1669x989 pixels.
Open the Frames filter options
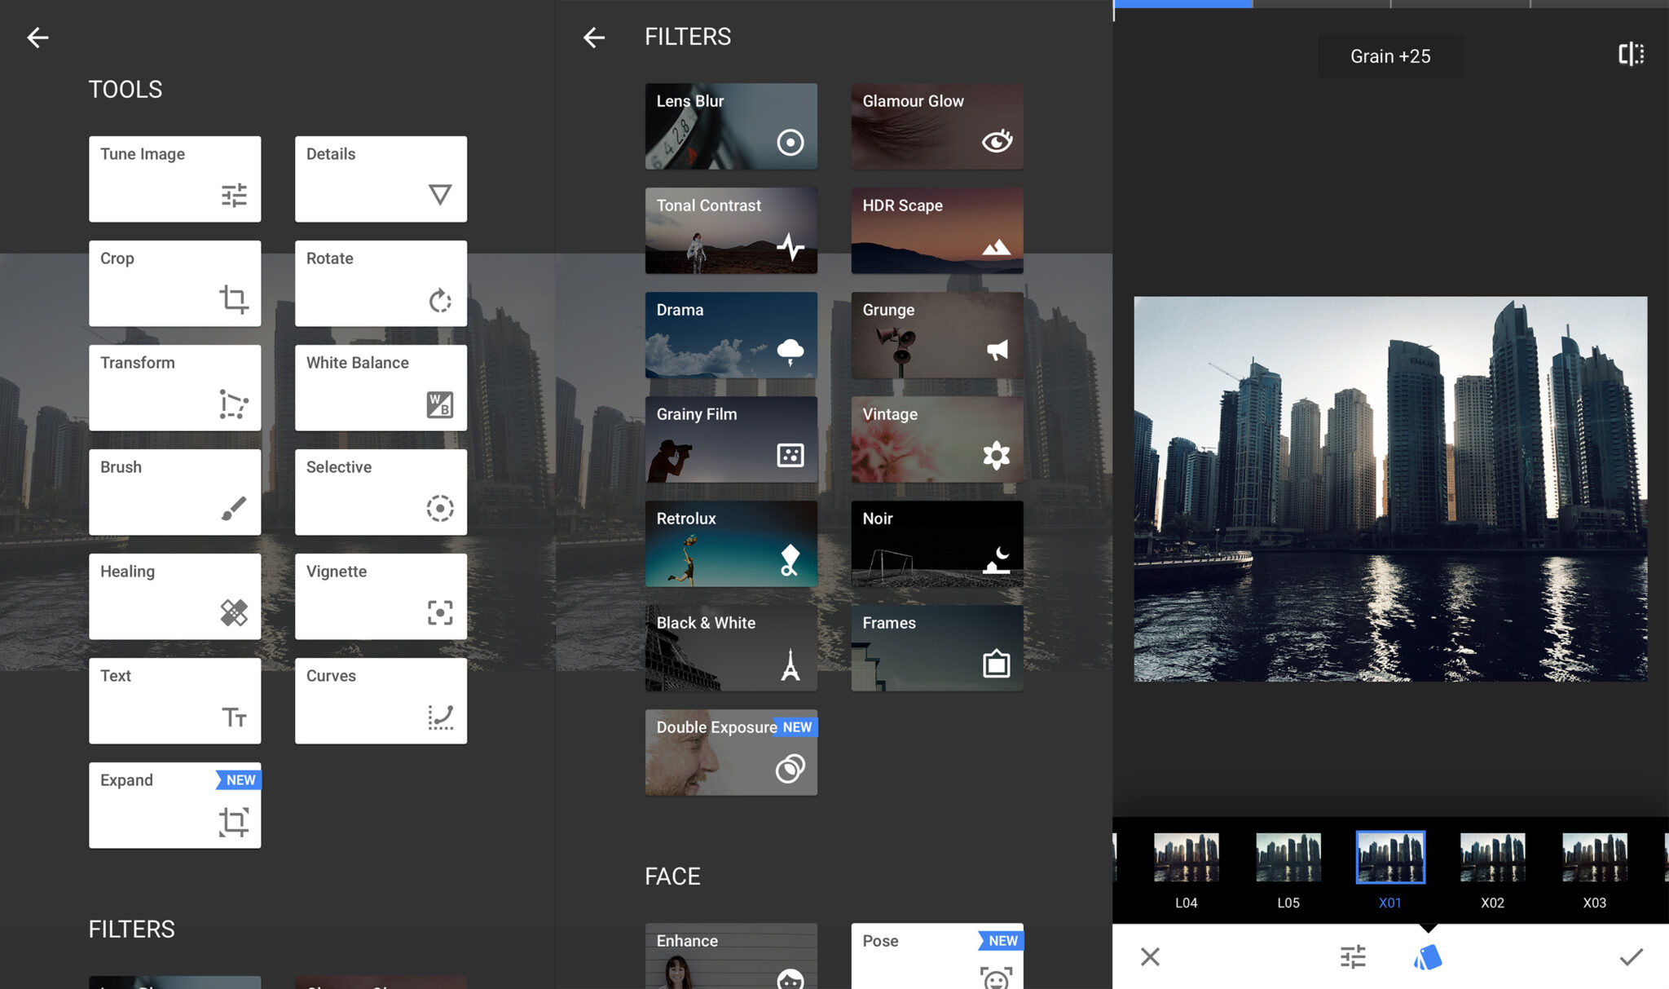pyautogui.click(x=934, y=647)
